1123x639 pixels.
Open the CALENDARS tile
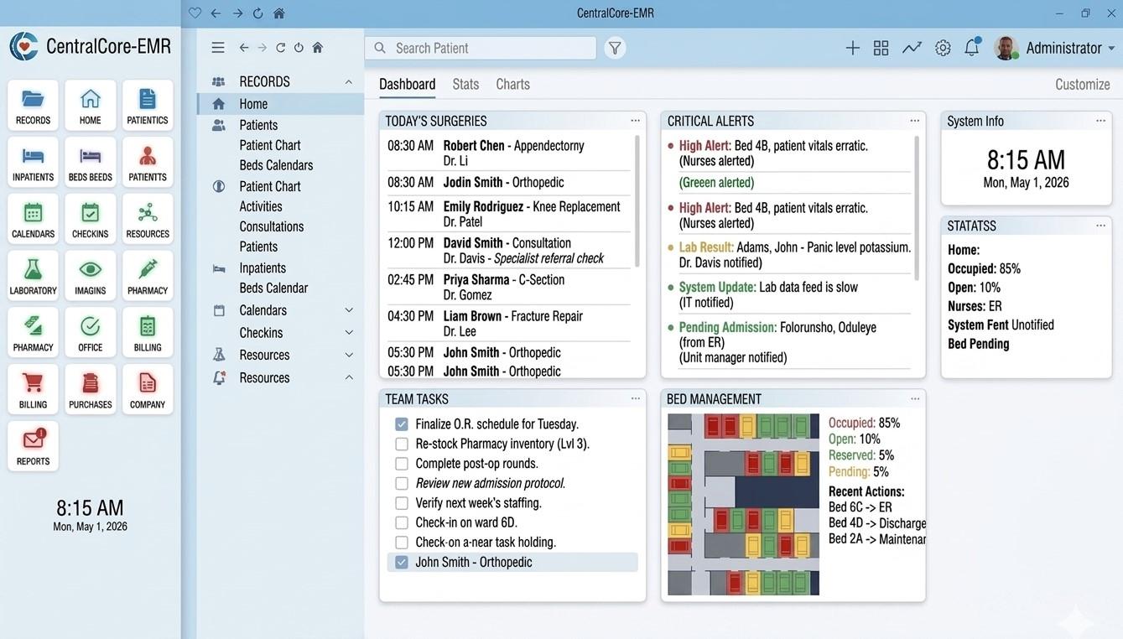point(34,219)
